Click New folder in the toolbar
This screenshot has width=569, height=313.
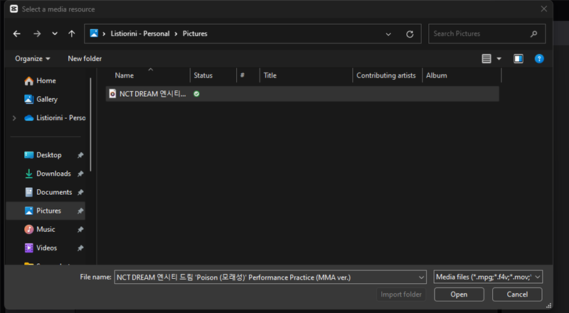tap(85, 58)
